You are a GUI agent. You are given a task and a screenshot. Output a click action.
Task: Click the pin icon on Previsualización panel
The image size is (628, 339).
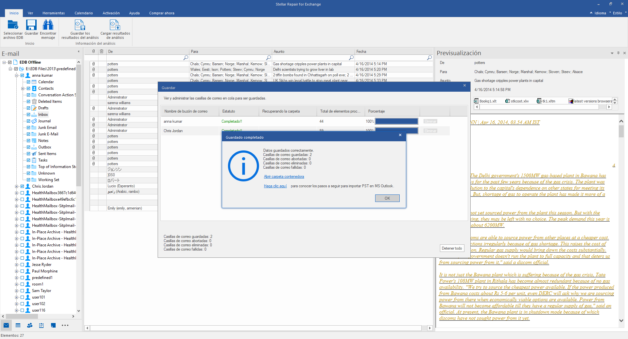[x=618, y=53]
